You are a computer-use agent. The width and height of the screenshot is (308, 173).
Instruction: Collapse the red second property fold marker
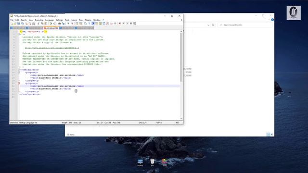19,83
